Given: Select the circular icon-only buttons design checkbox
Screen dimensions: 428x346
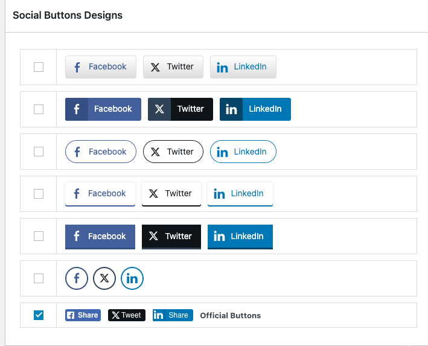Looking at the screenshot, I should point(39,278).
